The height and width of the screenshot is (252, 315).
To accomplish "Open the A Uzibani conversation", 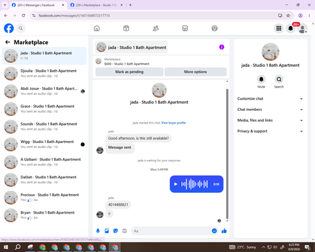I will point(44,162).
